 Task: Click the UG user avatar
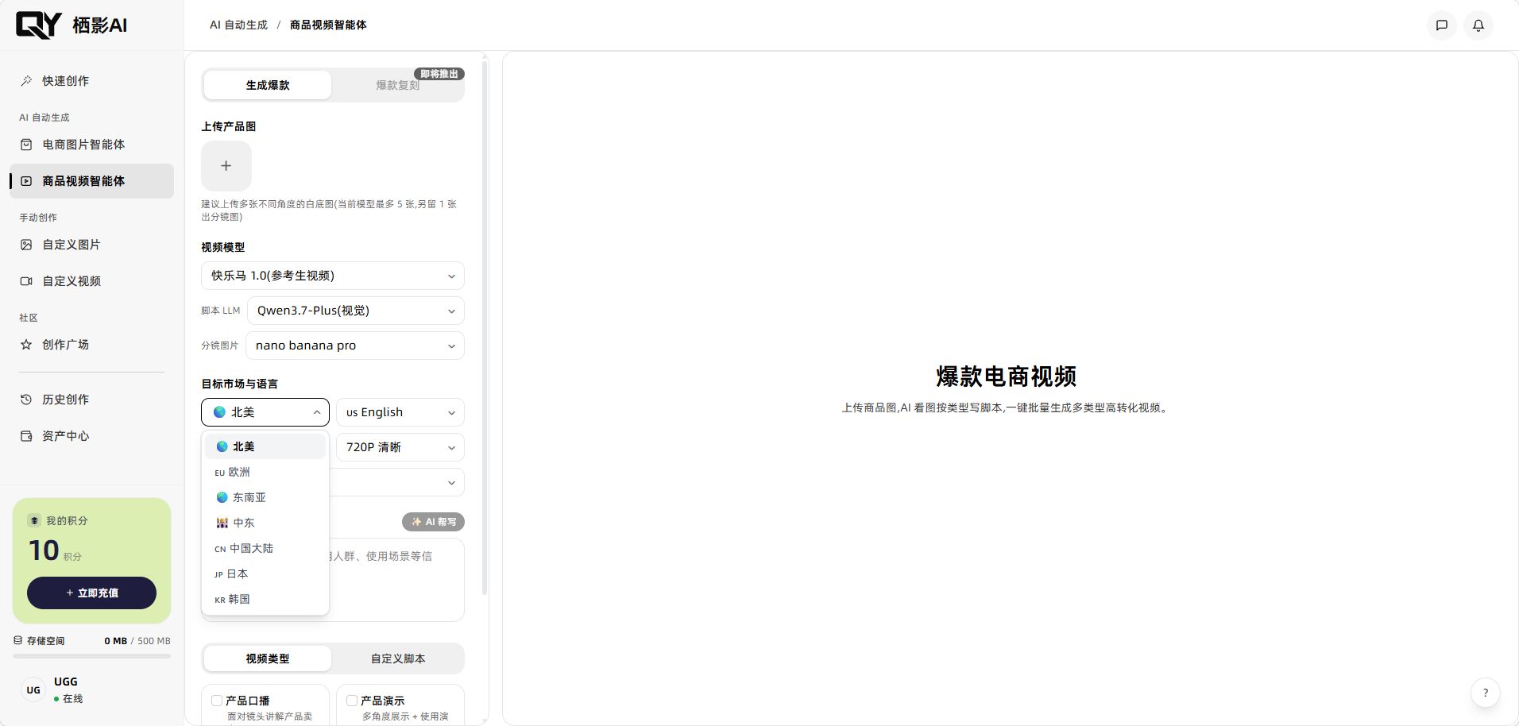pyautogui.click(x=33, y=690)
